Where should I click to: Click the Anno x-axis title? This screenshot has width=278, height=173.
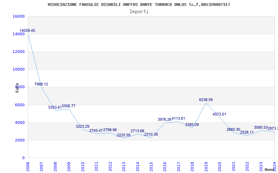(270, 170)
